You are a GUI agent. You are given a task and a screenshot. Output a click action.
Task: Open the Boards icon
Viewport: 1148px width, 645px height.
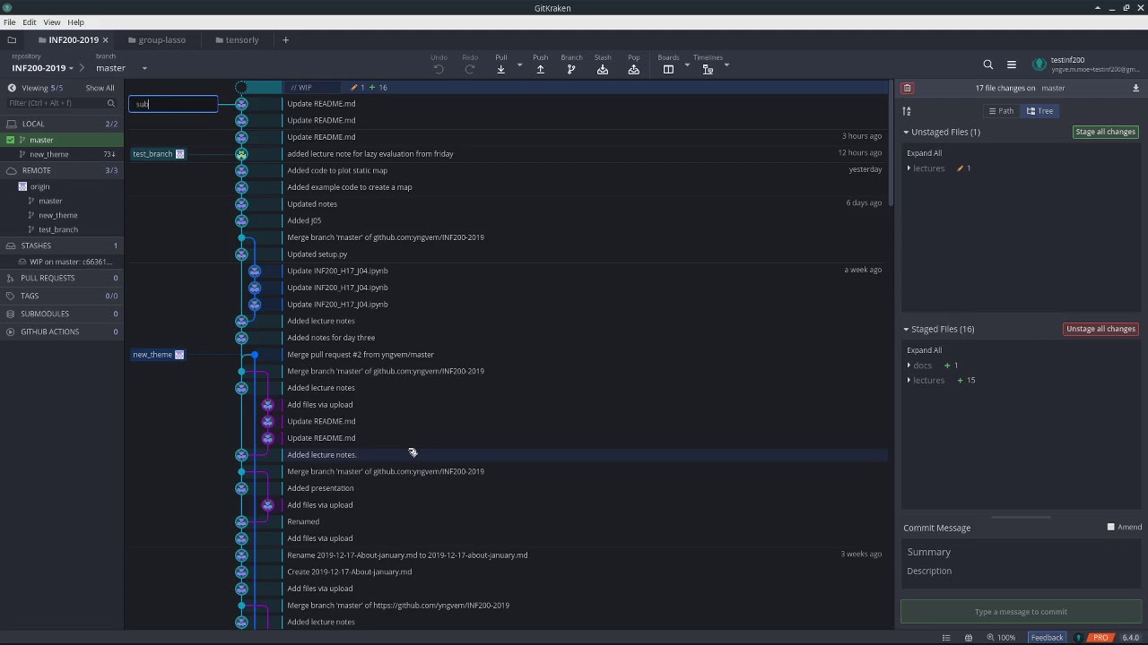pyautogui.click(x=668, y=70)
